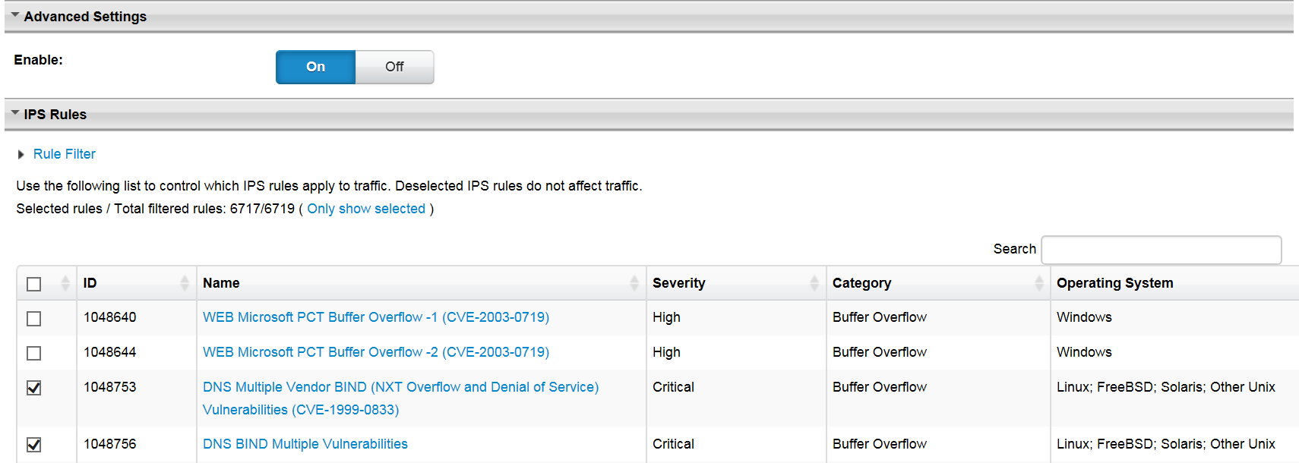This screenshot has width=1299, height=463.
Task: Open WEB Microsoft PCT Buffer Overflow -1 rule
Action: pos(375,317)
